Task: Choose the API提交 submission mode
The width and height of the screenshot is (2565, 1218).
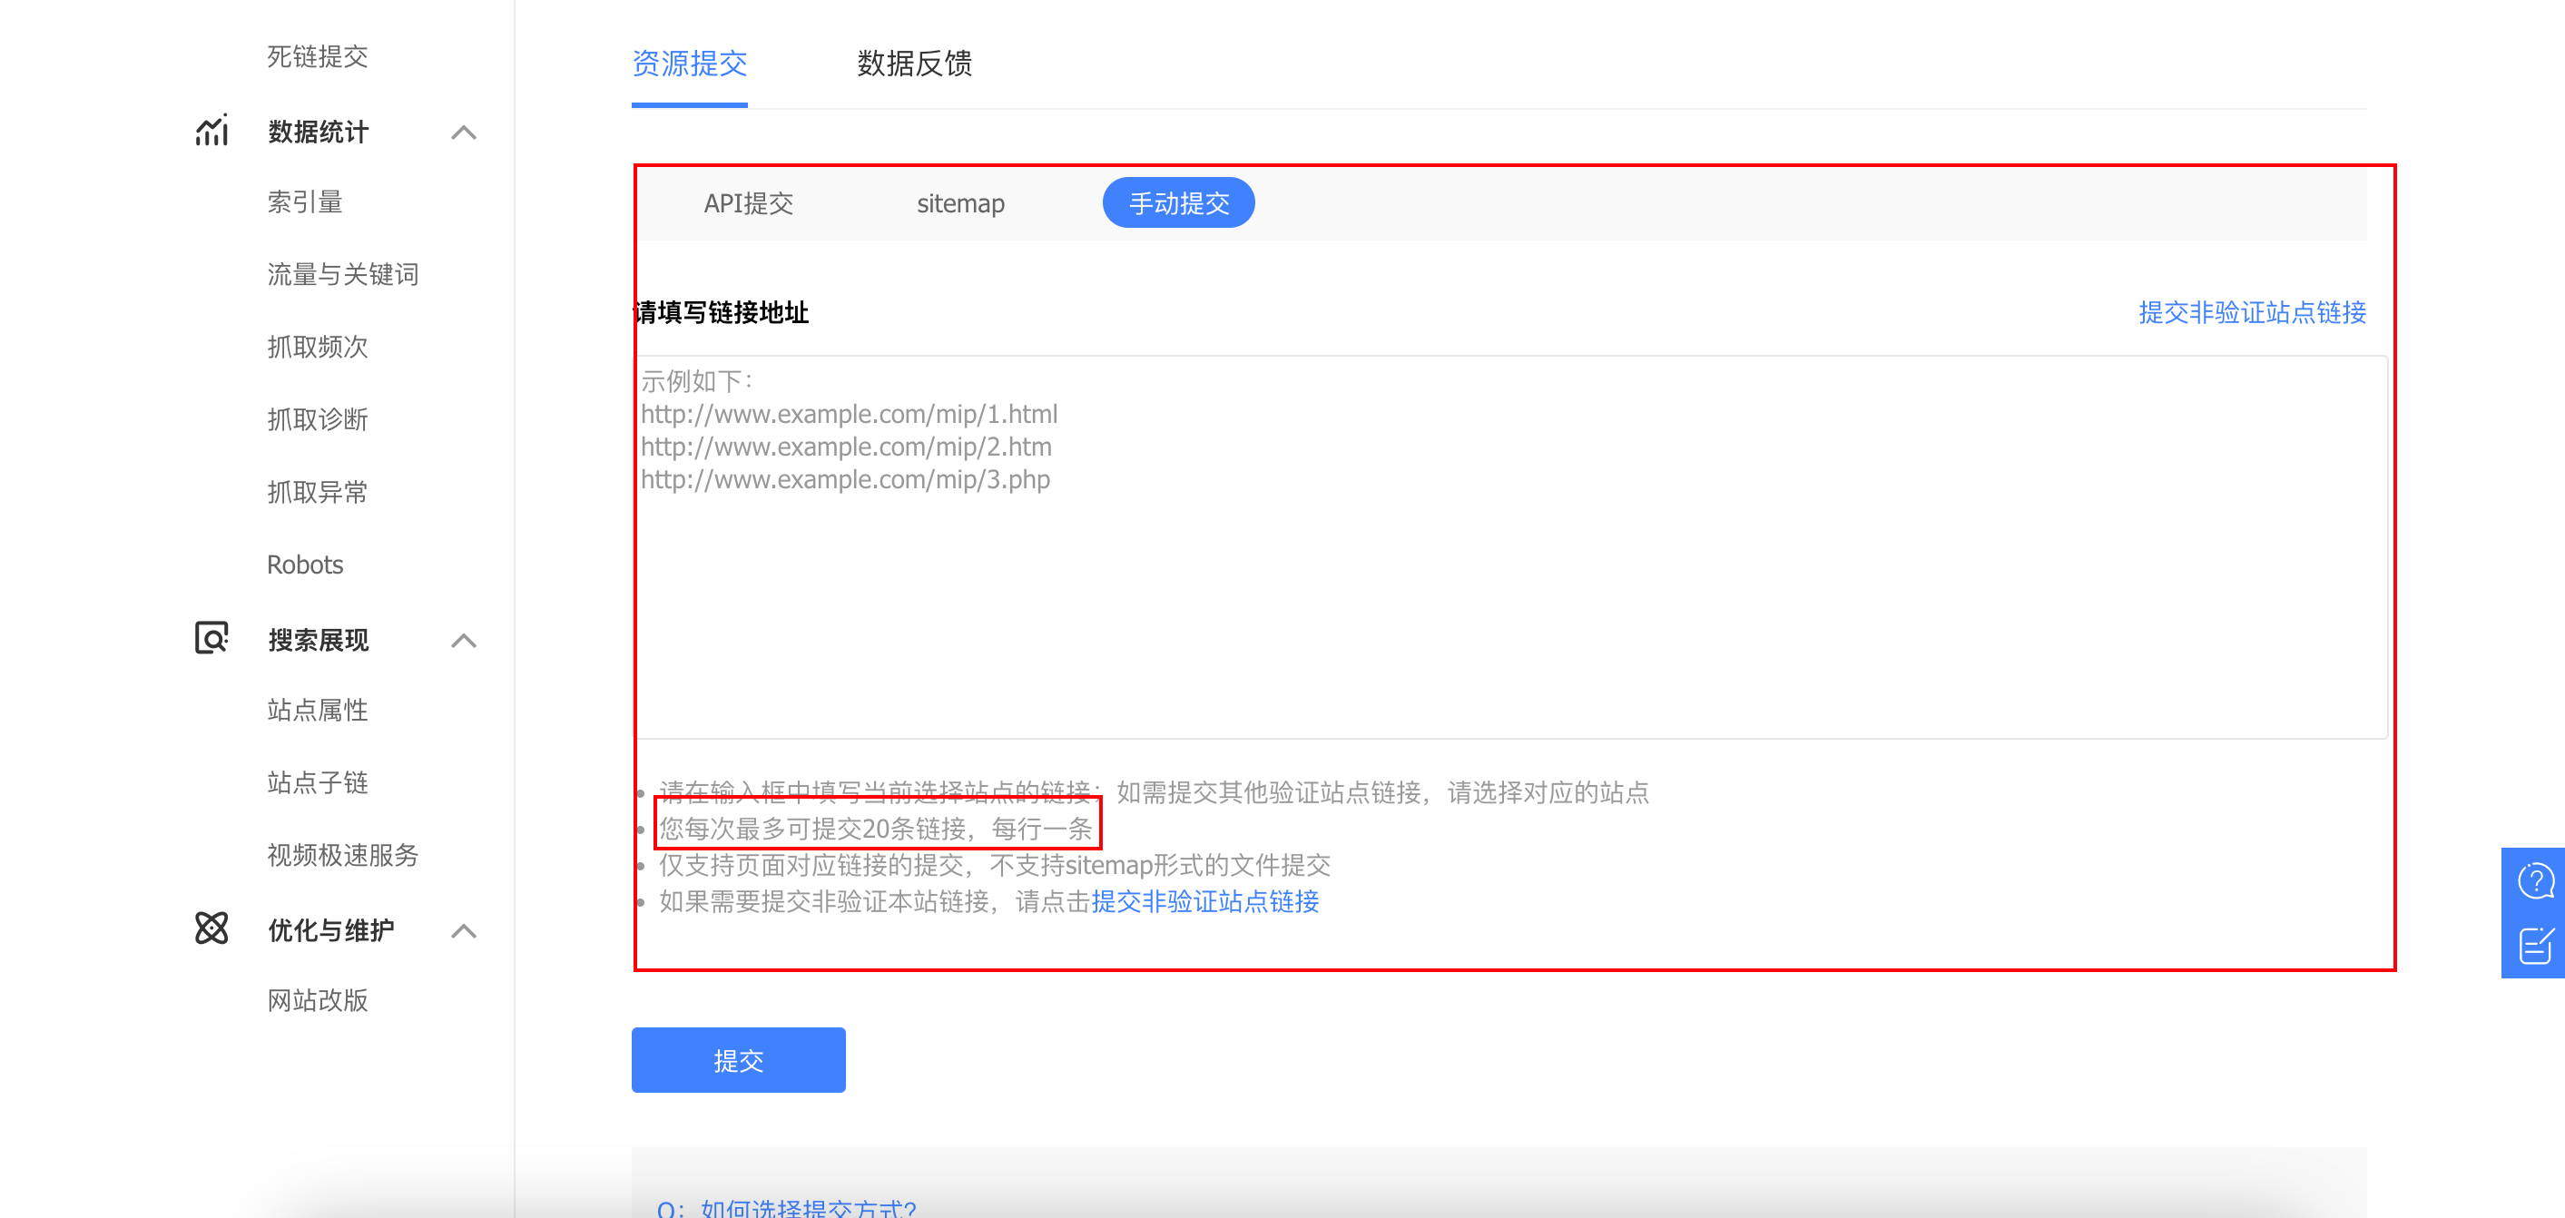Action: [748, 203]
